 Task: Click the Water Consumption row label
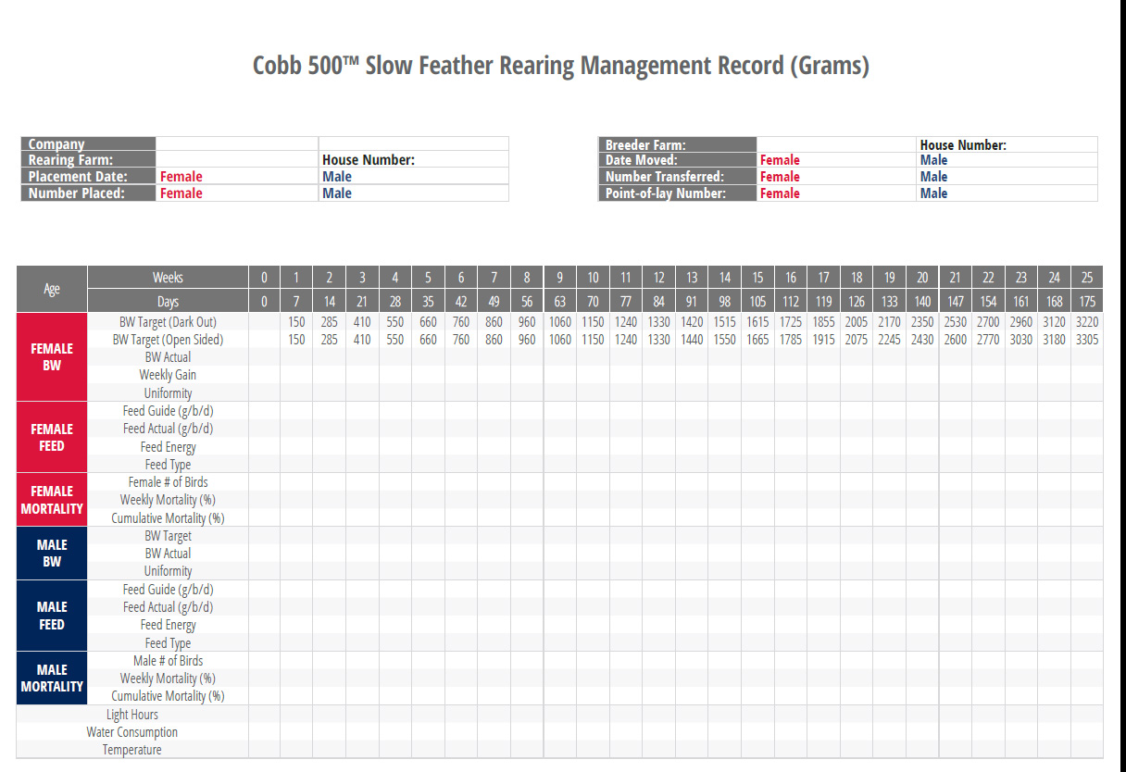(132, 732)
